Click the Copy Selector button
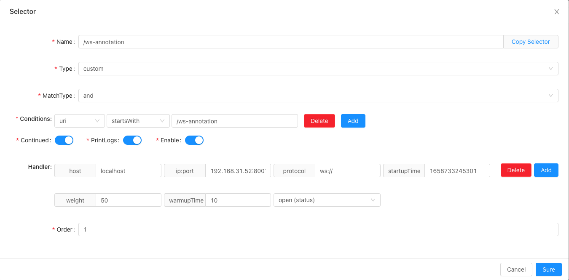Screen dimensions: 569x280 (x=531, y=42)
